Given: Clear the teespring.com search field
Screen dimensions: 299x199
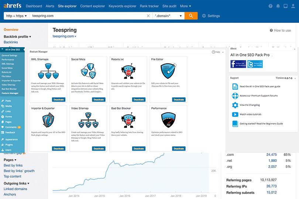Looking at the screenshot, I should tap(148, 16).
